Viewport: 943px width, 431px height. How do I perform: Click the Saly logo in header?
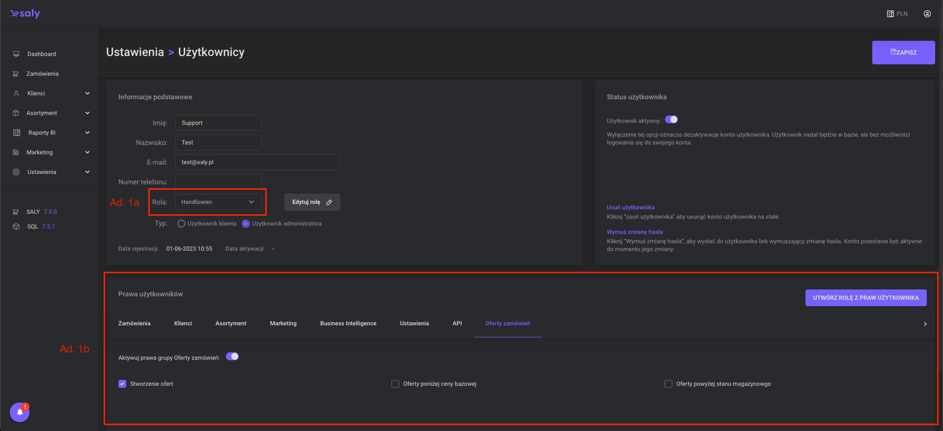(25, 14)
